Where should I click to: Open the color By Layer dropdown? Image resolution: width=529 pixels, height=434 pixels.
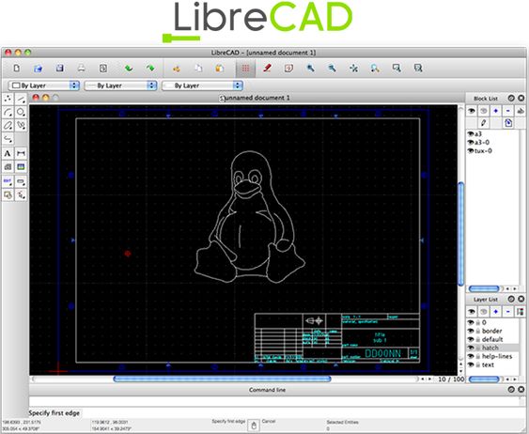pos(44,85)
